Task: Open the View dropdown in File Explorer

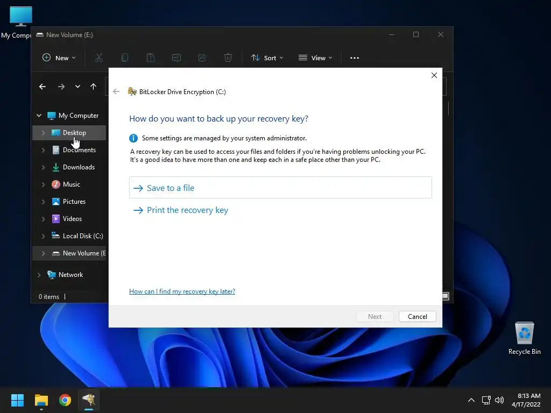Action: (315, 58)
